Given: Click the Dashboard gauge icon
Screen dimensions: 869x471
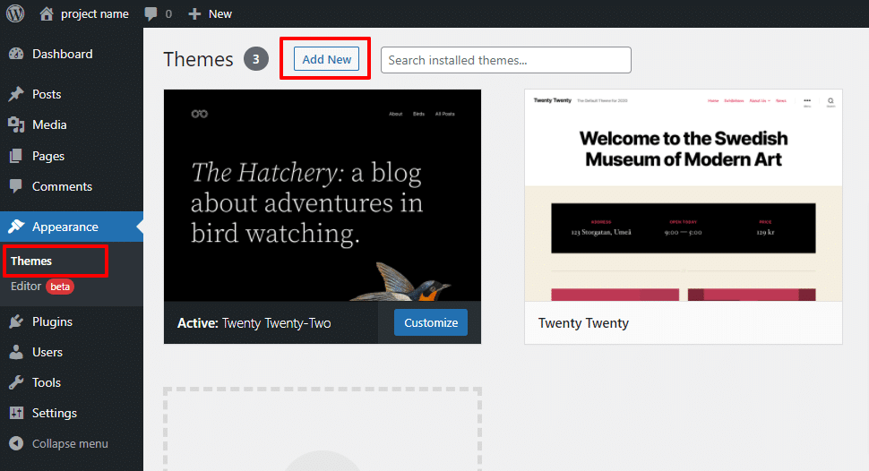Looking at the screenshot, I should point(17,54).
